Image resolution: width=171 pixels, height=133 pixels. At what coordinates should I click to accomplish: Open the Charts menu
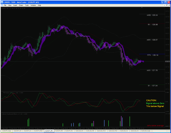coord(21,5)
